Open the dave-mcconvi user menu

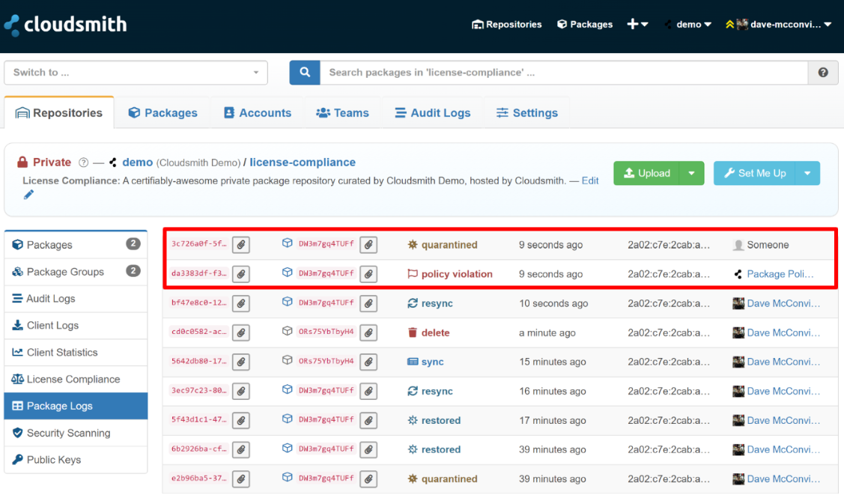[x=778, y=24]
